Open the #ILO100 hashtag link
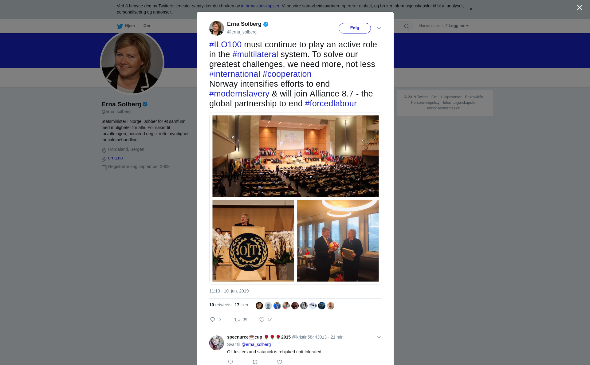Image resolution: width=590 pixels, height=365 pixels. click(x=225, y=45)
